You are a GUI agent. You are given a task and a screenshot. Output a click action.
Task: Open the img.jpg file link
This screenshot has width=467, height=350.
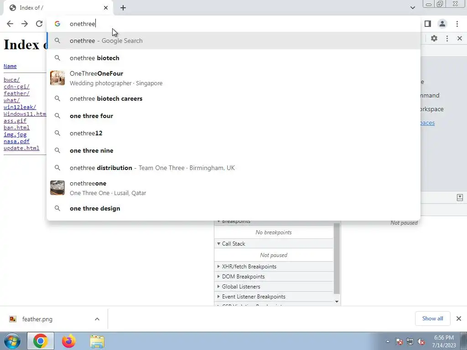[x=15, y=134]
